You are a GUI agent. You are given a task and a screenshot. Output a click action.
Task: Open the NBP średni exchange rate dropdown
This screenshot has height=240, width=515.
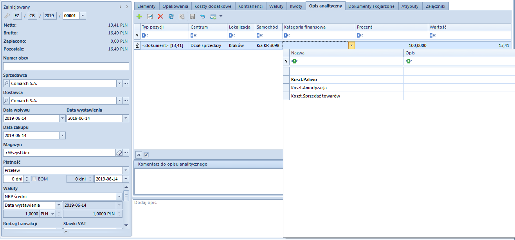[119, 197]
